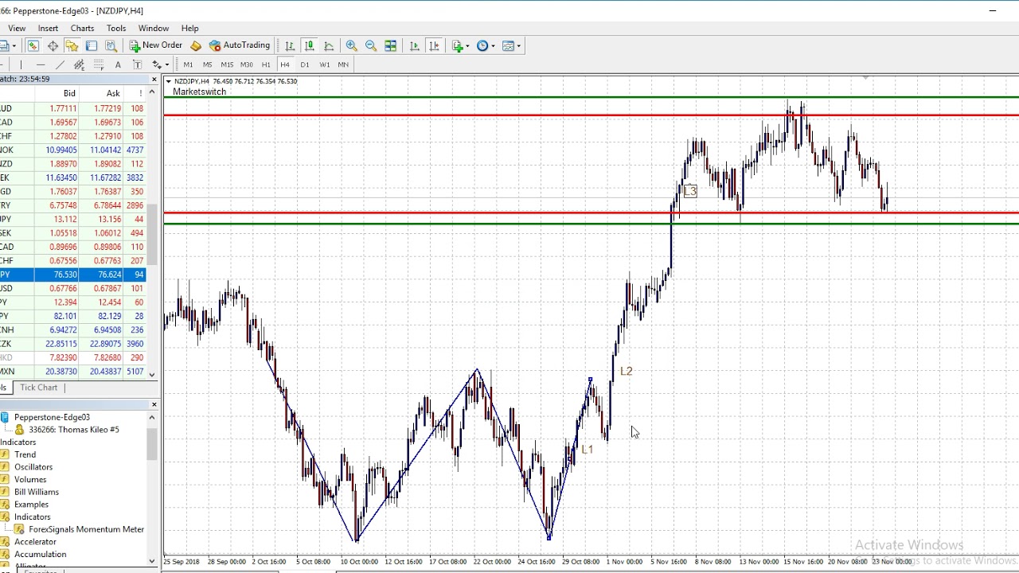This screenshot has height=573, width=1019.
Task: Select the Bill Williams indicators folder
Action: [36, 492]
